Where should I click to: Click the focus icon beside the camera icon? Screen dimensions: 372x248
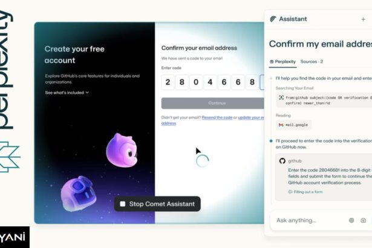(351, 220)
